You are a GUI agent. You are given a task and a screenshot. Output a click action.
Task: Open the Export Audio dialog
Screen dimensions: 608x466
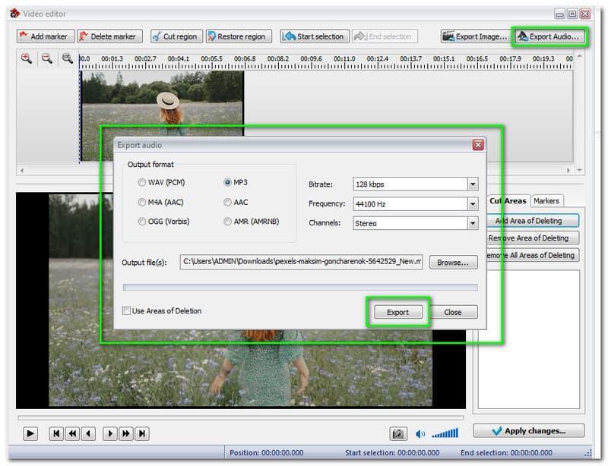coord(549,36)
